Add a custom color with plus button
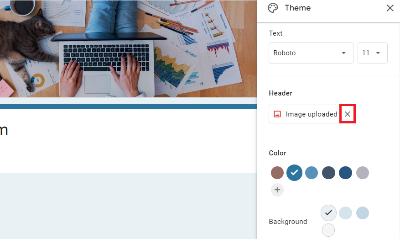Viewport: 400px width, 239px height. click(x=277, y=190)
